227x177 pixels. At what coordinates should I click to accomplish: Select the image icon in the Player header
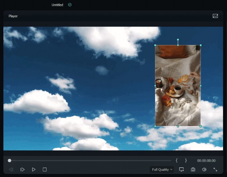pyautogui.click(x=215, y=16)
